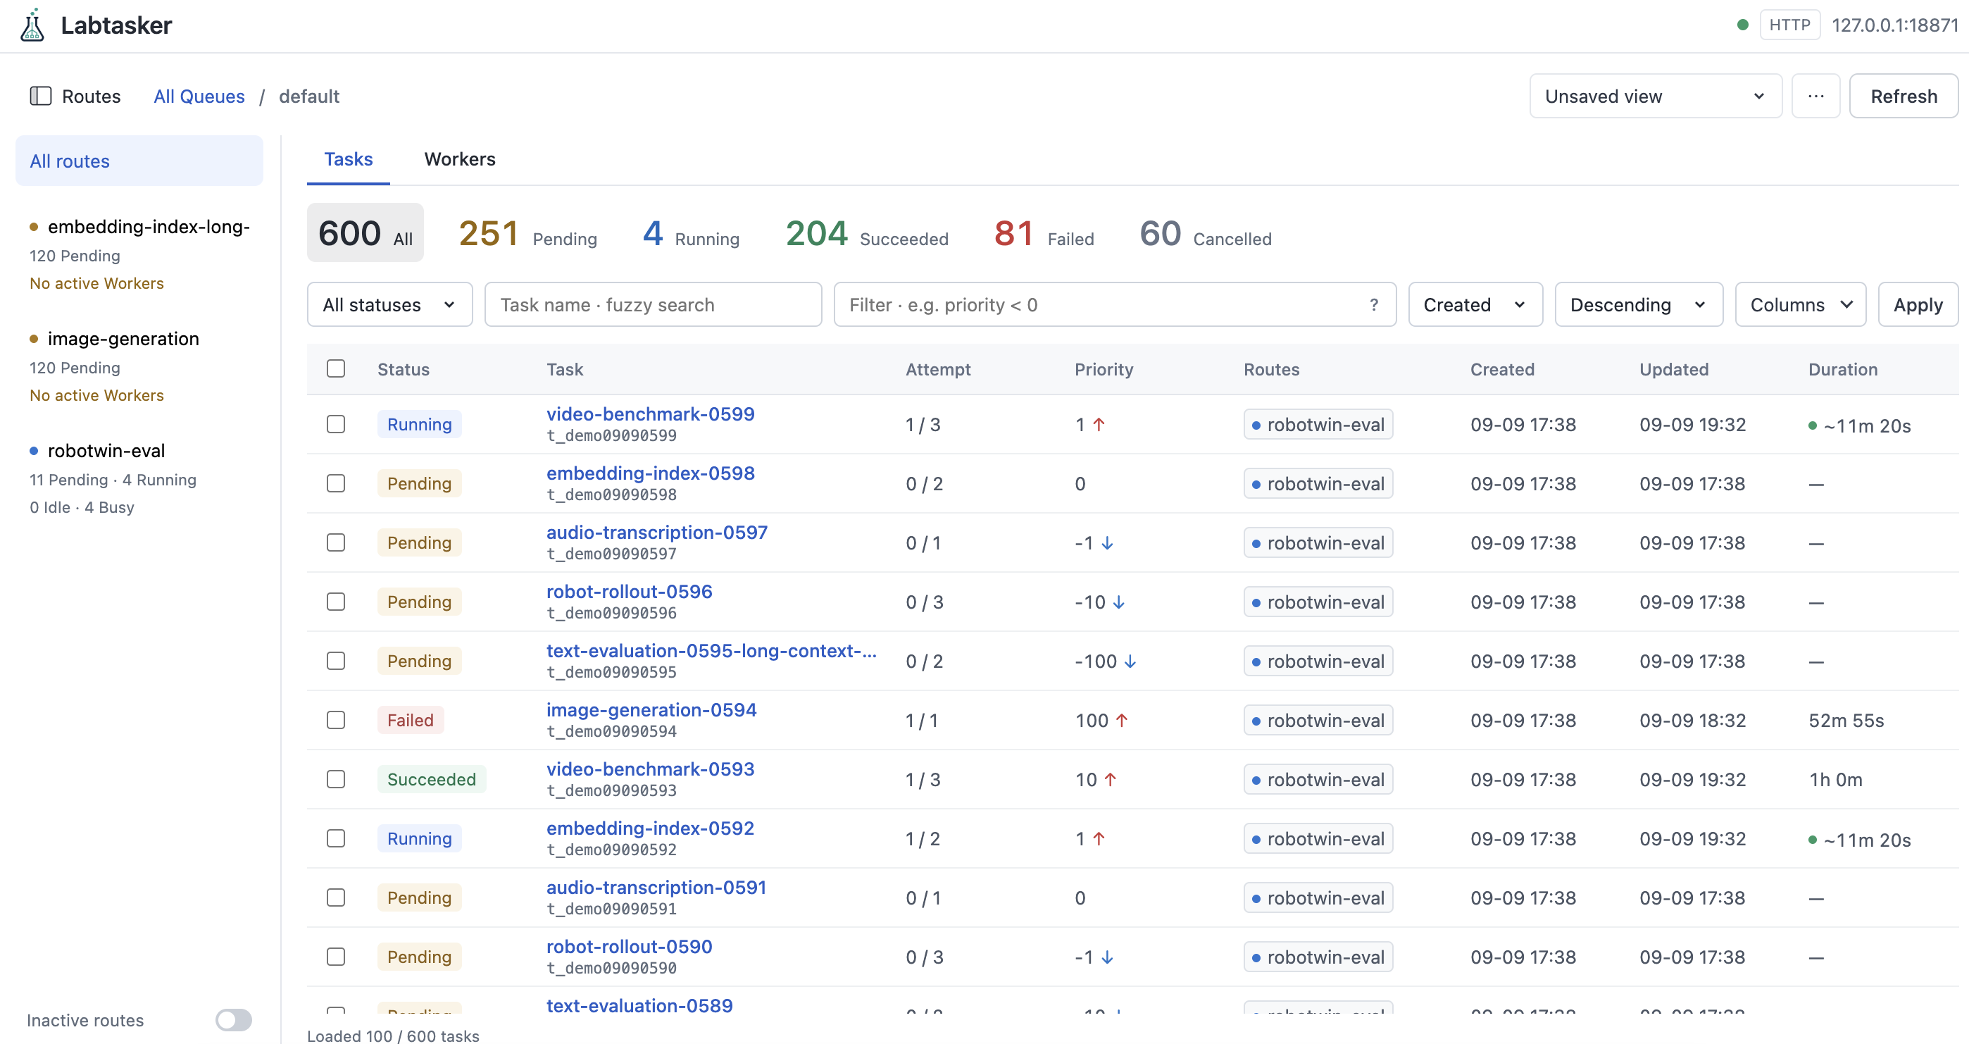This screenshot has height=1044, width=1969.
Task: Click the green running dot for embedding-index-0592 duration
Action: pos(1812,840)
